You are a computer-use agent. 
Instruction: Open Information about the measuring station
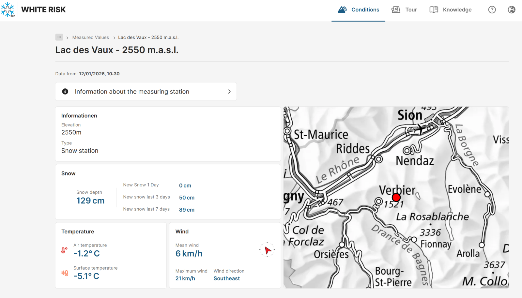[x=132, y=92]
